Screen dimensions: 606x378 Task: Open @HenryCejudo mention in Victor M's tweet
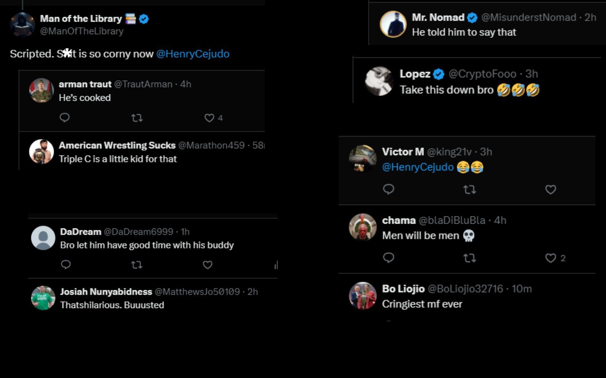tap(418, 167)
